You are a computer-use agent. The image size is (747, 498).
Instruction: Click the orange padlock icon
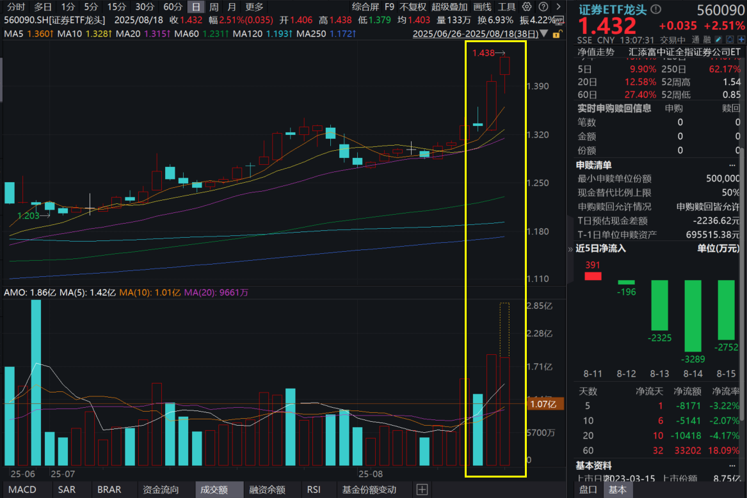(x=558, y=33)
